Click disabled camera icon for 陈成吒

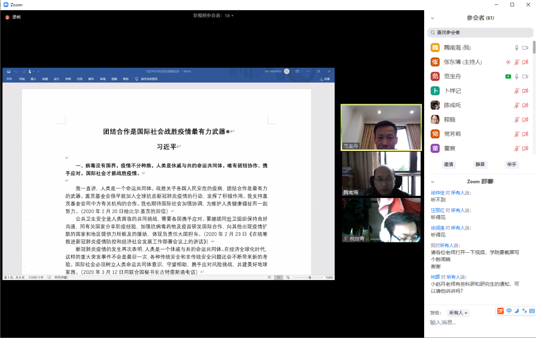point(525,105)
